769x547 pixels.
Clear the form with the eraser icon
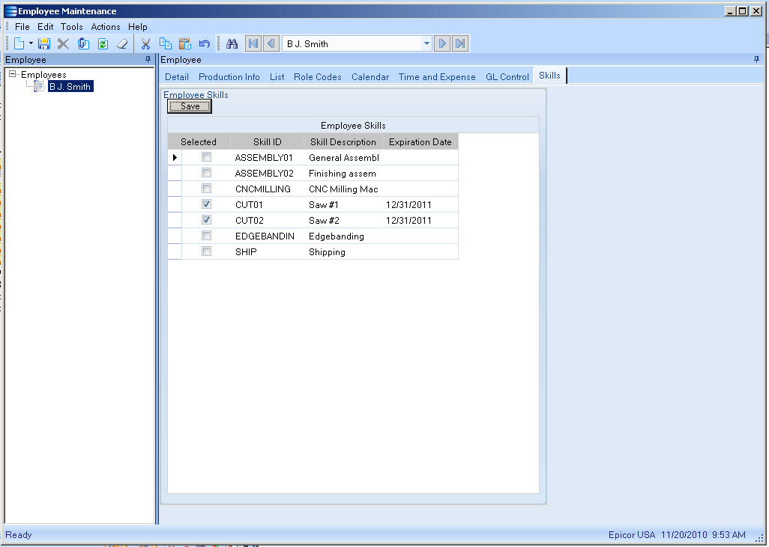(x=121, y=43)
